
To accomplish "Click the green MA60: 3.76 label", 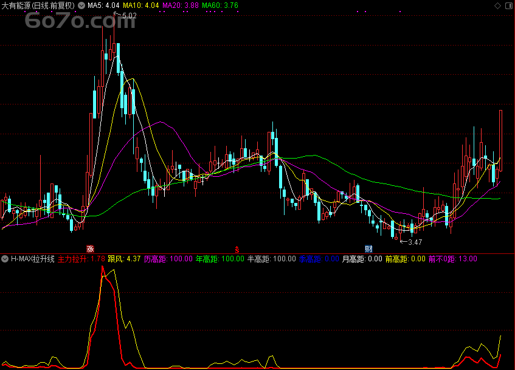I will [219, 5].
